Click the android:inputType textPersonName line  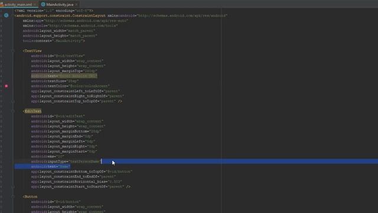pos(66,162)
